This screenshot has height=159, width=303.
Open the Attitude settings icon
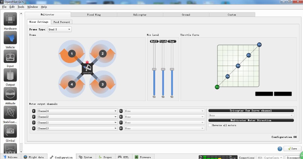point(10,94)
